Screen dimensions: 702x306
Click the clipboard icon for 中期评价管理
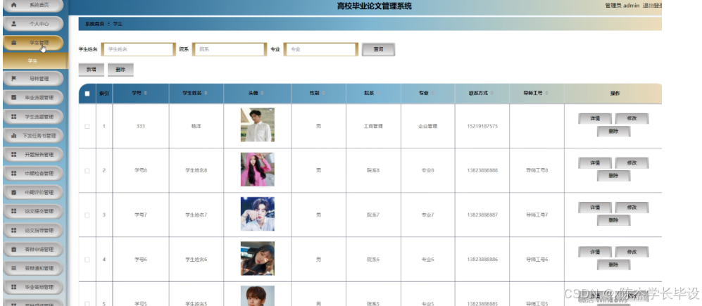point(14,192)
